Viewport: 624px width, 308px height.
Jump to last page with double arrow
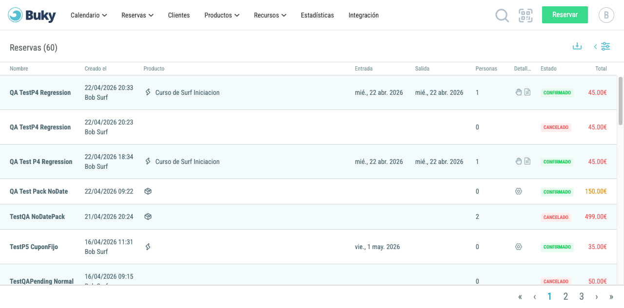(611, 297)
